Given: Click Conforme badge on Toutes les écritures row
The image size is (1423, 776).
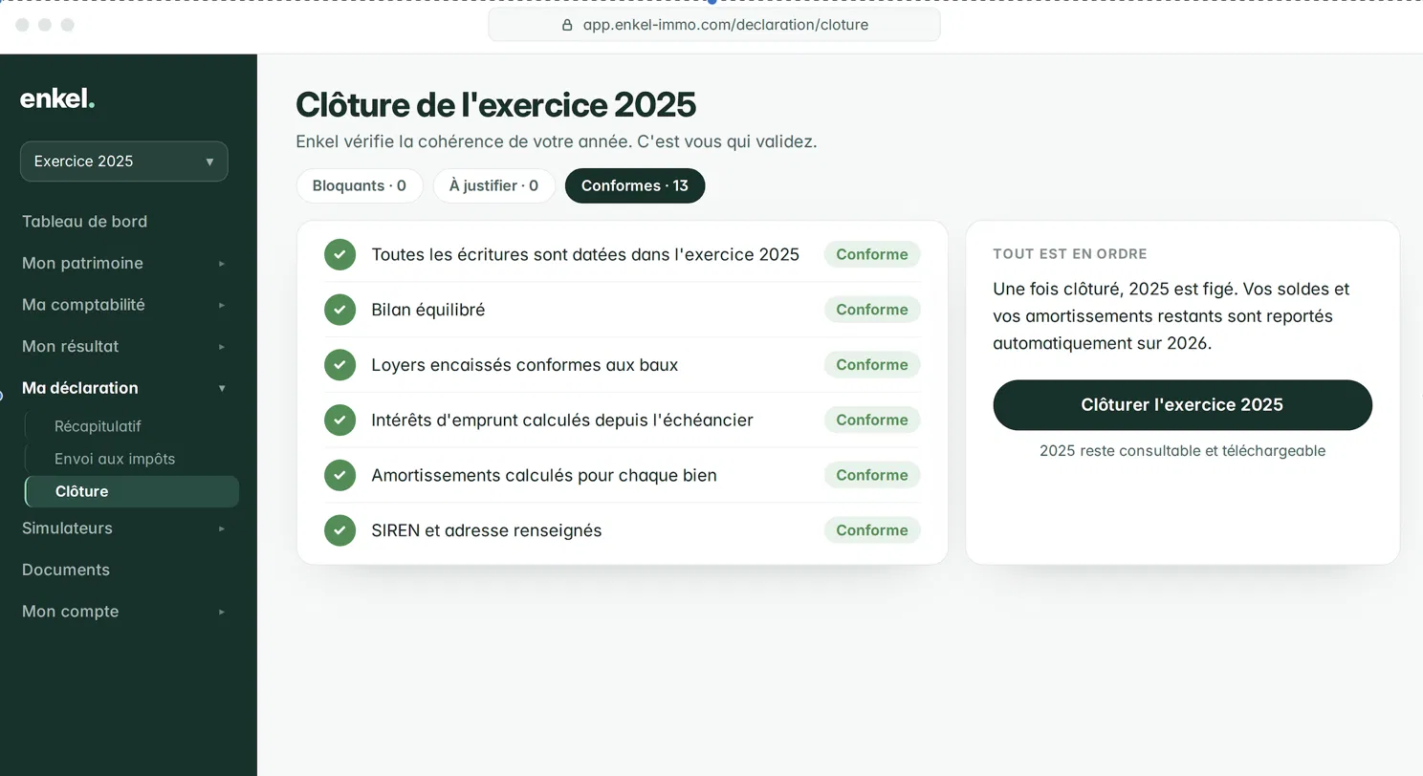Looking at the screenshot, I should pyautogui.click(x=872, y=254).
